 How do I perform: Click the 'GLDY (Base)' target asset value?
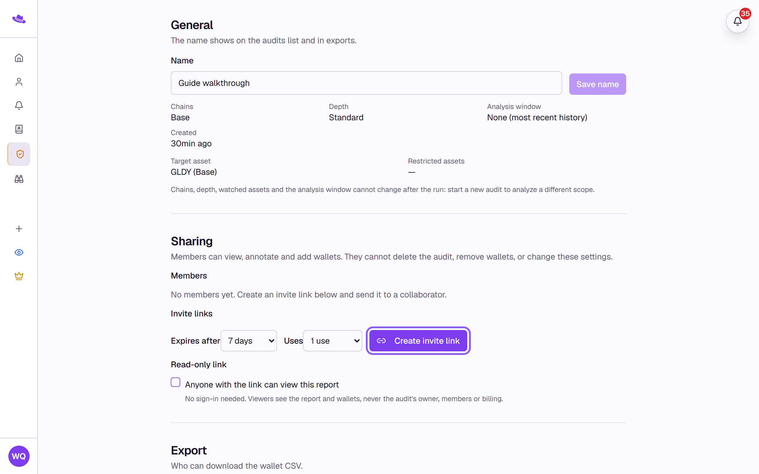click(194, 172)
